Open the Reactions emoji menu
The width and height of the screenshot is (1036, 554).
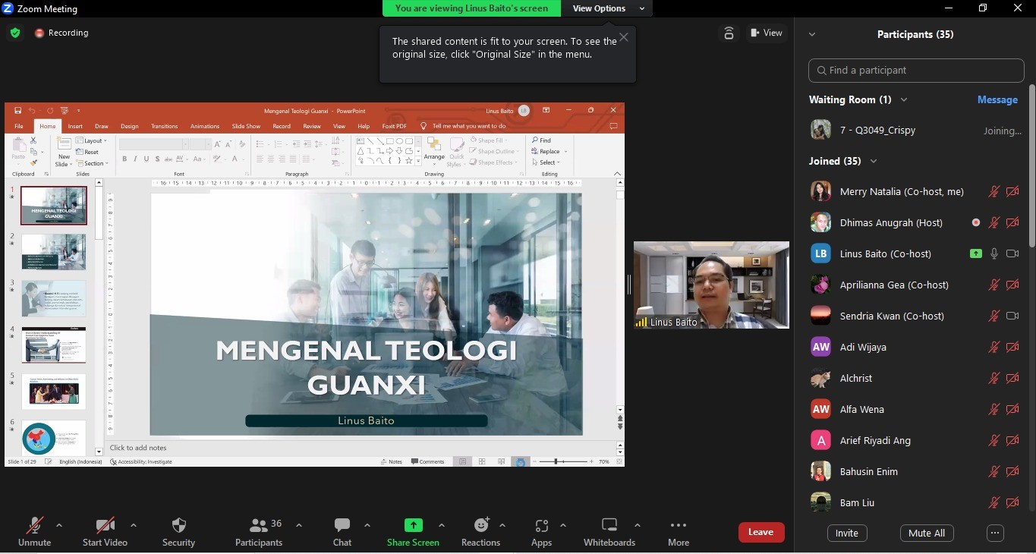[x=481, y=525]
